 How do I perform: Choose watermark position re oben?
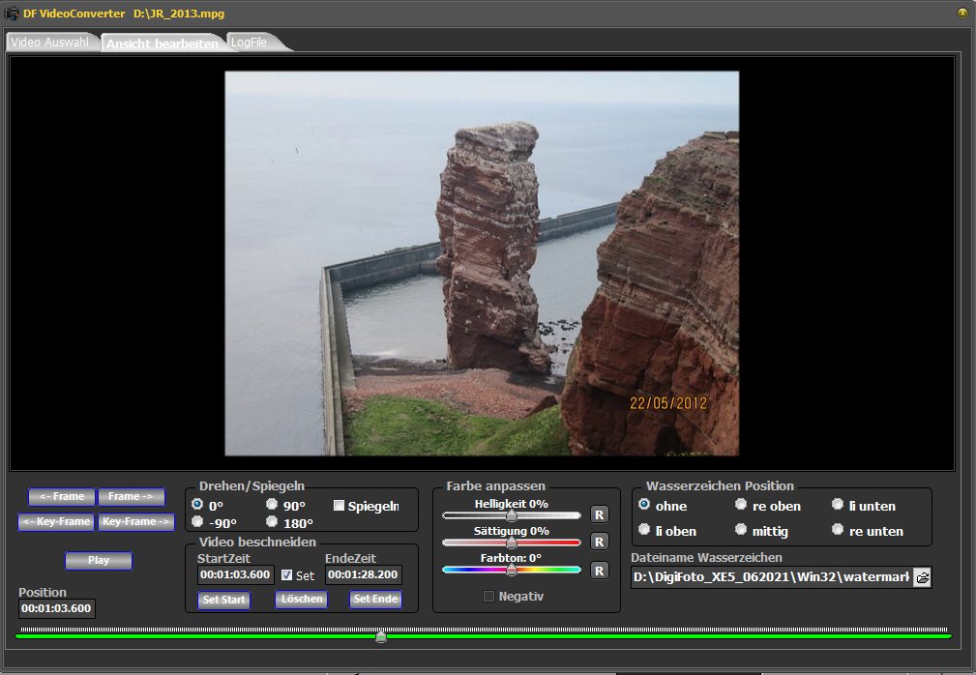(741, 505)
